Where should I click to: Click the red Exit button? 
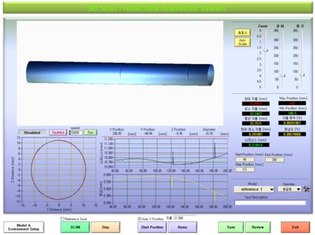tap(296, 227)
